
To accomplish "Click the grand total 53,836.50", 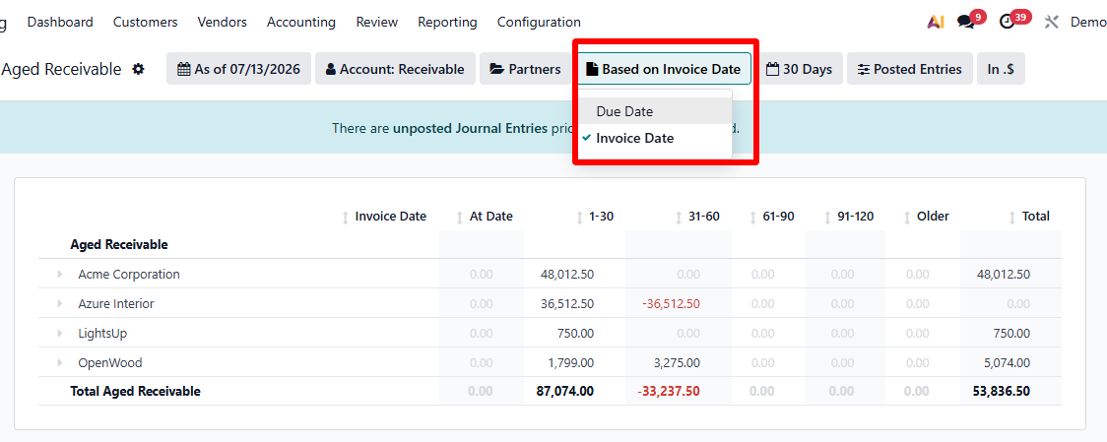I will tap(1002, 391).
